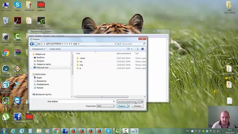Click the magnifier icon in the search box

coord(144,44)
